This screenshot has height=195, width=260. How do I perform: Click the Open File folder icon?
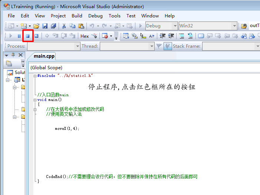(x=36, y=26)
